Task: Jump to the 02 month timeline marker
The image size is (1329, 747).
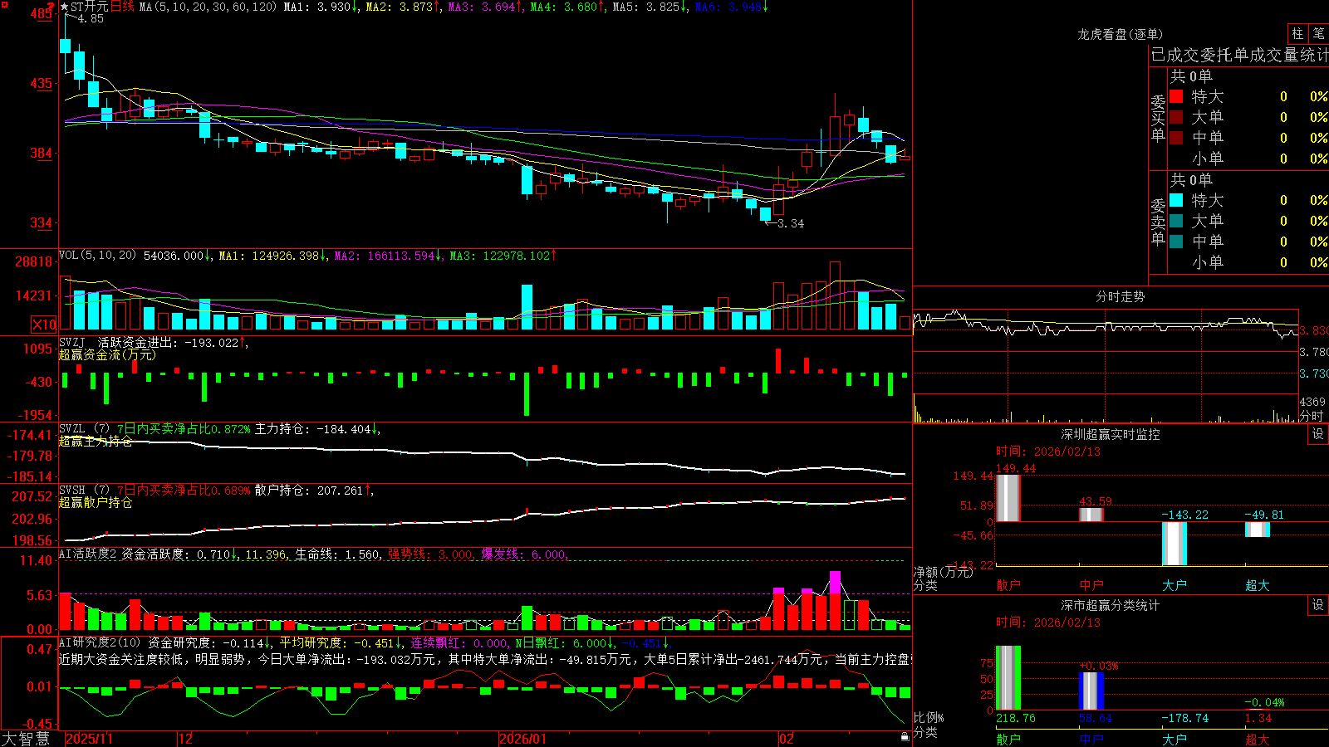Action: click(786, 739)
